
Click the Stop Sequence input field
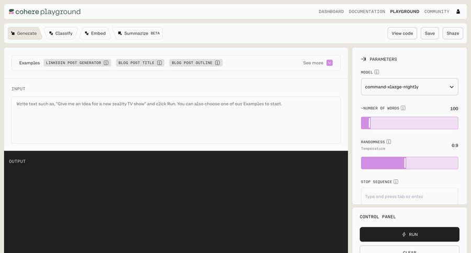click(409, 196)
